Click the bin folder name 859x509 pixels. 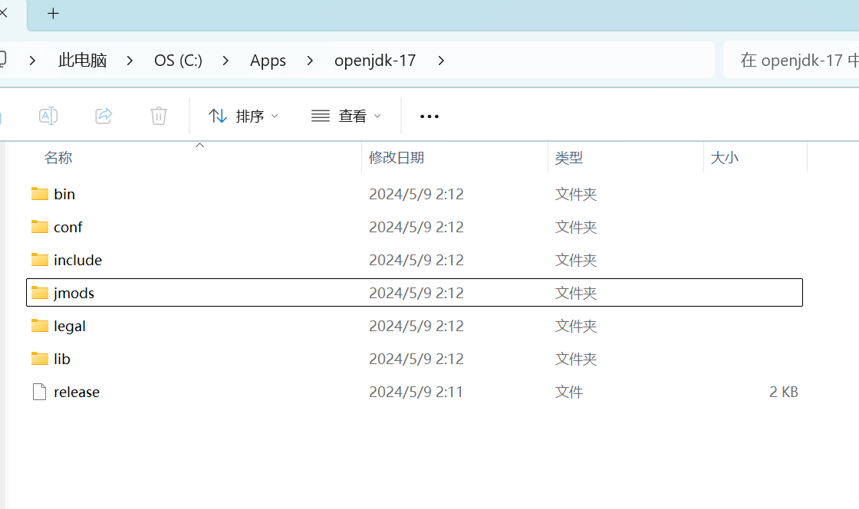64,194
